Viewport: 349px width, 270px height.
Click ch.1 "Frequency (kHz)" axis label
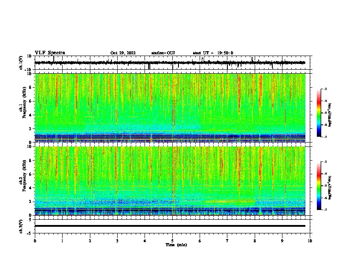click(x=25, y=103)
